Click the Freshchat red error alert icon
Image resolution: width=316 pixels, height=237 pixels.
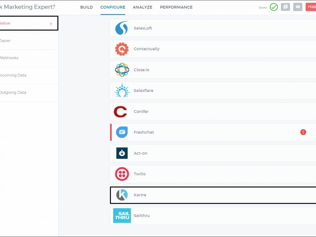point(303,132)
